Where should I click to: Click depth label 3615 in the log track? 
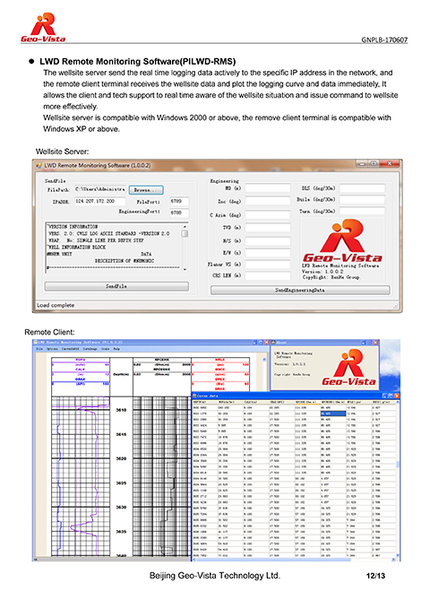[122, 434]
